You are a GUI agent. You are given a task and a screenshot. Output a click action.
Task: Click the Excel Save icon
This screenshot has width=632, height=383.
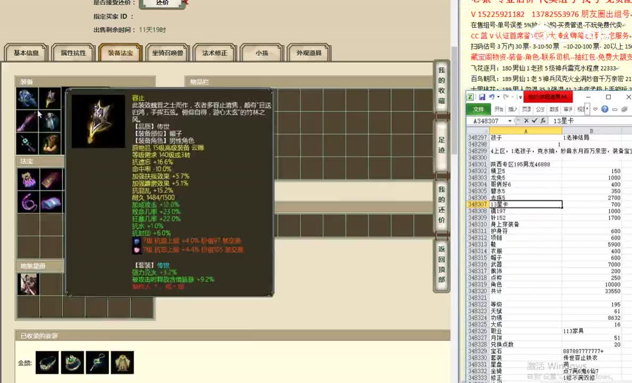coord(482,98)
